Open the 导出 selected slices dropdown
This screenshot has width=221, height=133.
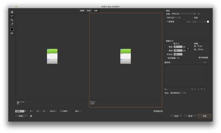pos(178,93)
